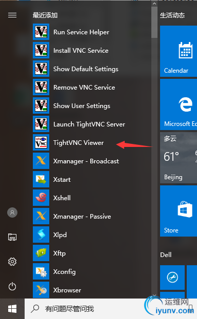
Task: Click the scroll down arrow of app list
Action: [154, 295]
